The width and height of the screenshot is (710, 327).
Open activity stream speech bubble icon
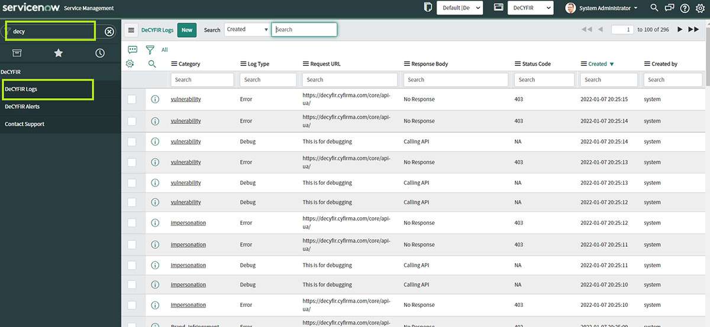pos(133,50)
